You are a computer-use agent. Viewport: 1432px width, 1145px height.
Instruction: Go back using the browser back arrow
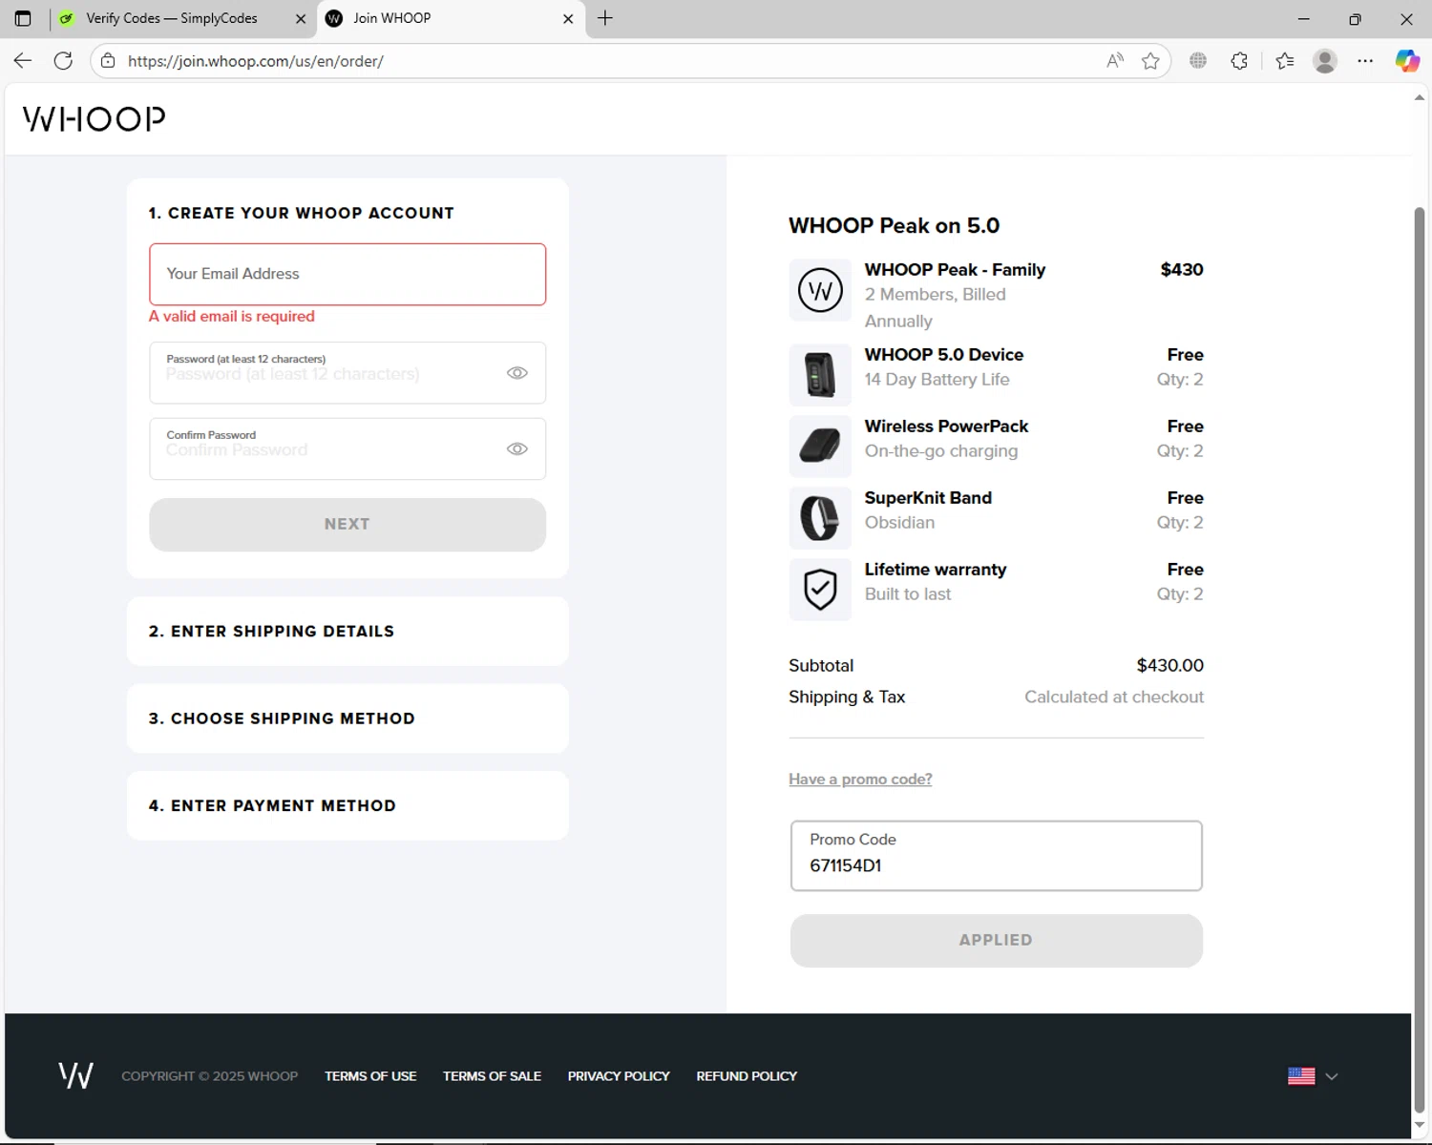coord(23,61)
